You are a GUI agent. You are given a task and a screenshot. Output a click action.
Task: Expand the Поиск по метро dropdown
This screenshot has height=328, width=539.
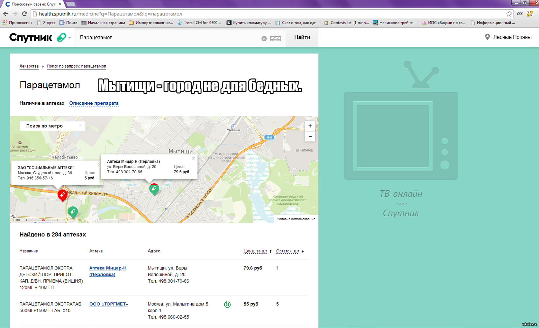coord(52,126)
